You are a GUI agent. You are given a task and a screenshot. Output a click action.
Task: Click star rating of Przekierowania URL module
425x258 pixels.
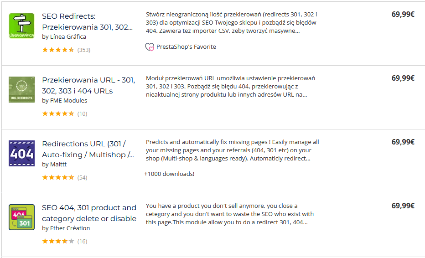58,114
